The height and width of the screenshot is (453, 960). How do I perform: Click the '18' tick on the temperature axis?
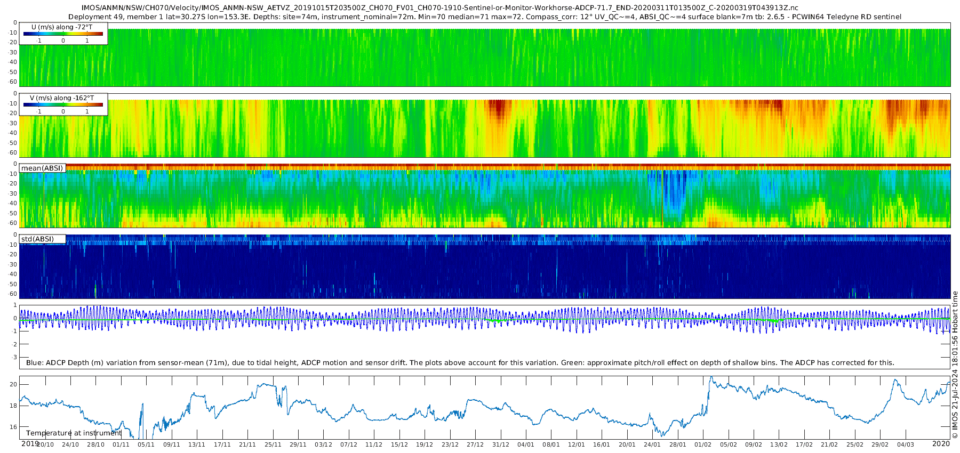tap(14, 406)
